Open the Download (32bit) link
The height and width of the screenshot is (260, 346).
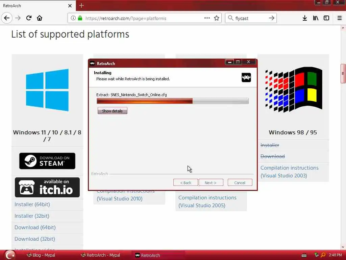click(x=35, y=239)
